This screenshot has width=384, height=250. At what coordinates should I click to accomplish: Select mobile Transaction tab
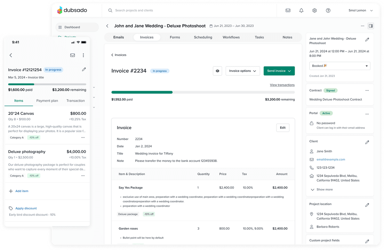coord(76,101)
